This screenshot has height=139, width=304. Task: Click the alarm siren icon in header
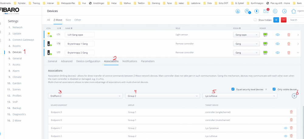click(x=238, y=11)
